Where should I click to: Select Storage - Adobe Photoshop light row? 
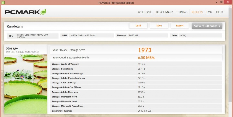tap(136, 73)
